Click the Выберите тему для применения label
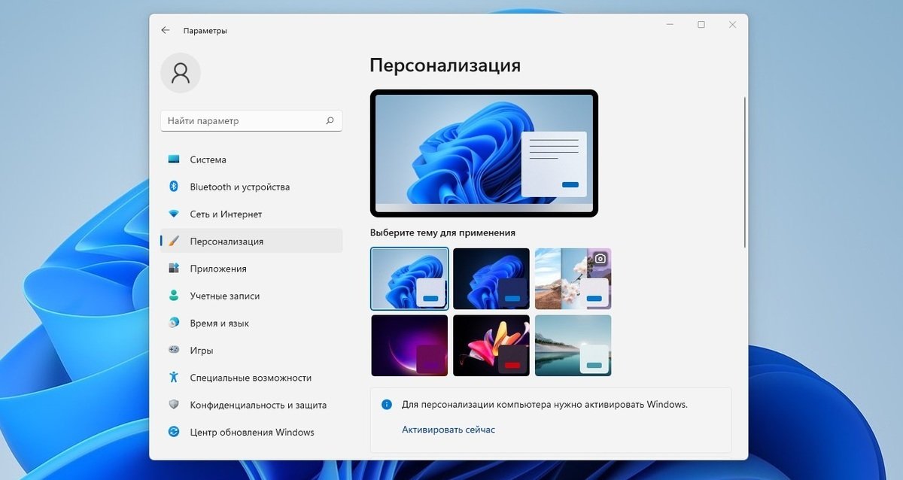Image resolution: width=903 pixels, height=480 pixels. tap(442, 232)
